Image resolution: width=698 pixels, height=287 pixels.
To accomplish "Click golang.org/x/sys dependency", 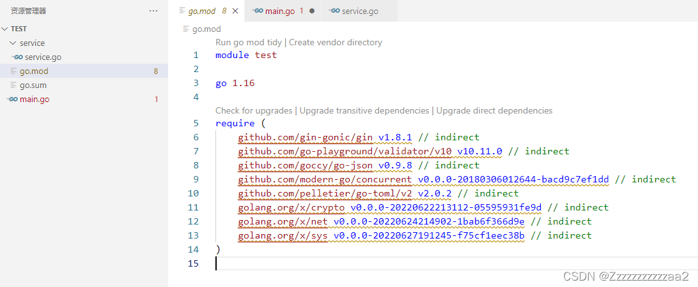I will click(283, 235).
